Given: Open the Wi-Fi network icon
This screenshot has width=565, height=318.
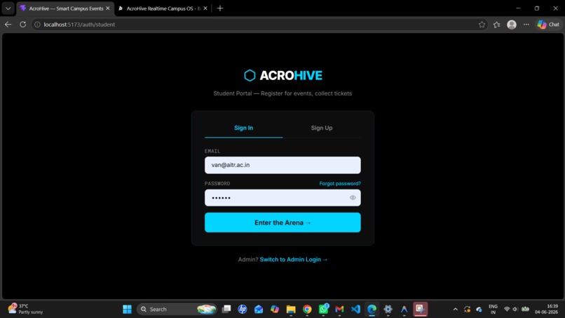Looking at the screenshot, I should pyautogui.click(x=507, y=310).
